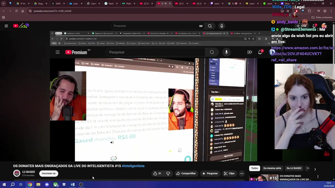Share the video via Compartilhar

click(x=186, y=173)
